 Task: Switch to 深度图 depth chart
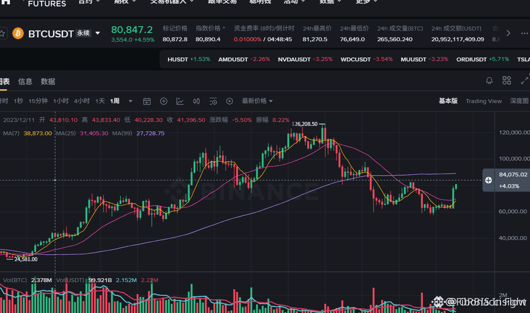[519, 101]
